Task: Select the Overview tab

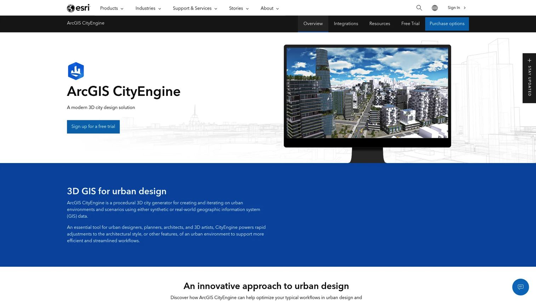Action: click(313, 24)
